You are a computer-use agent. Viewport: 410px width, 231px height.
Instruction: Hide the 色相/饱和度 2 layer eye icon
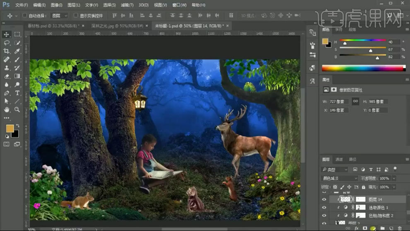pyautogui.click(x=324, y=216)
